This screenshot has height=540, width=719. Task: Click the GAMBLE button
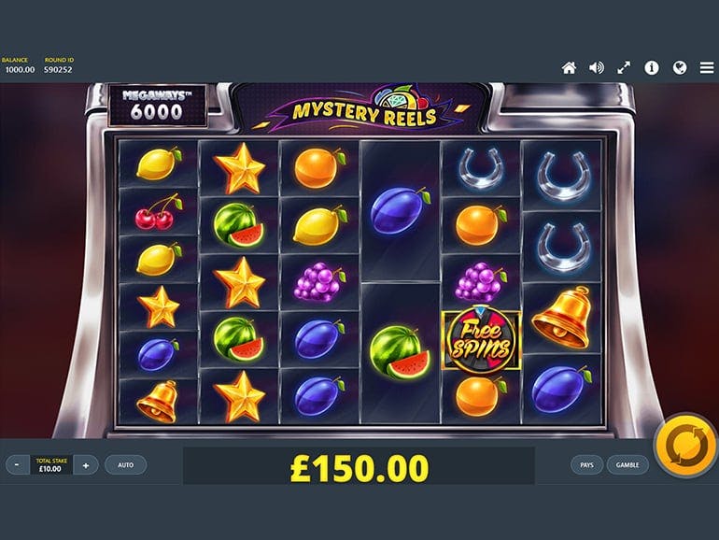point(627,464)
